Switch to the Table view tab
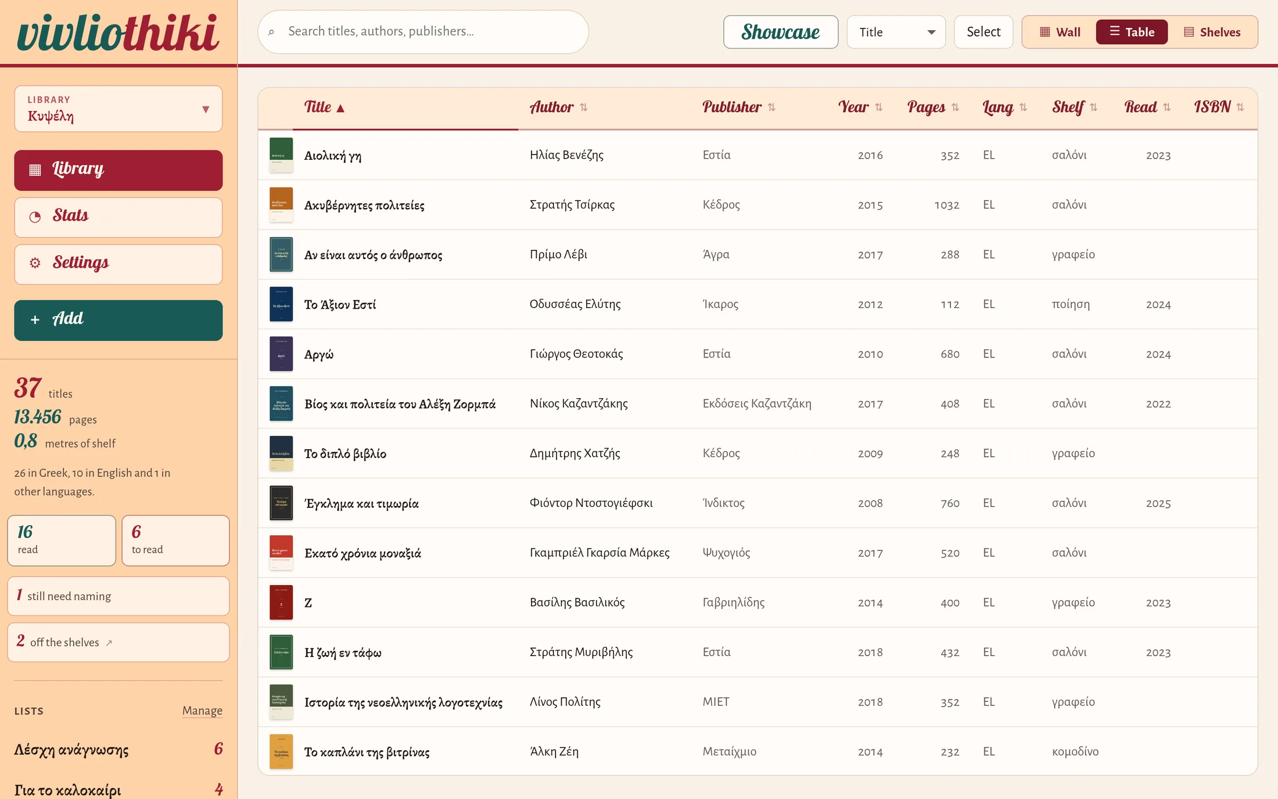1278x799 pixels. [x=1132, y=32]
